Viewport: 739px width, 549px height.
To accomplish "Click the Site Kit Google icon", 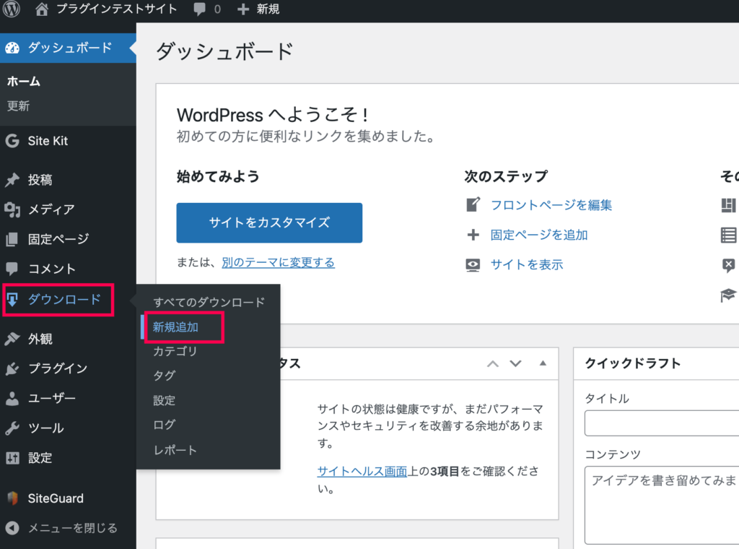I will click(12, 141).
